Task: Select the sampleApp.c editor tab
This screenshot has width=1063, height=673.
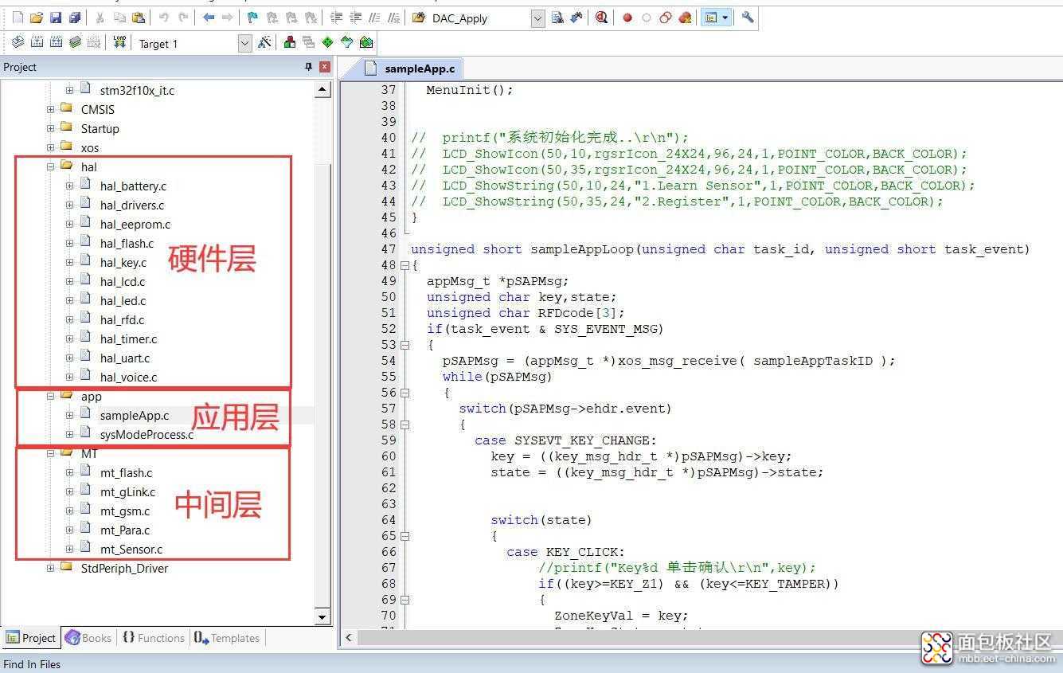Action: (410, 68)
